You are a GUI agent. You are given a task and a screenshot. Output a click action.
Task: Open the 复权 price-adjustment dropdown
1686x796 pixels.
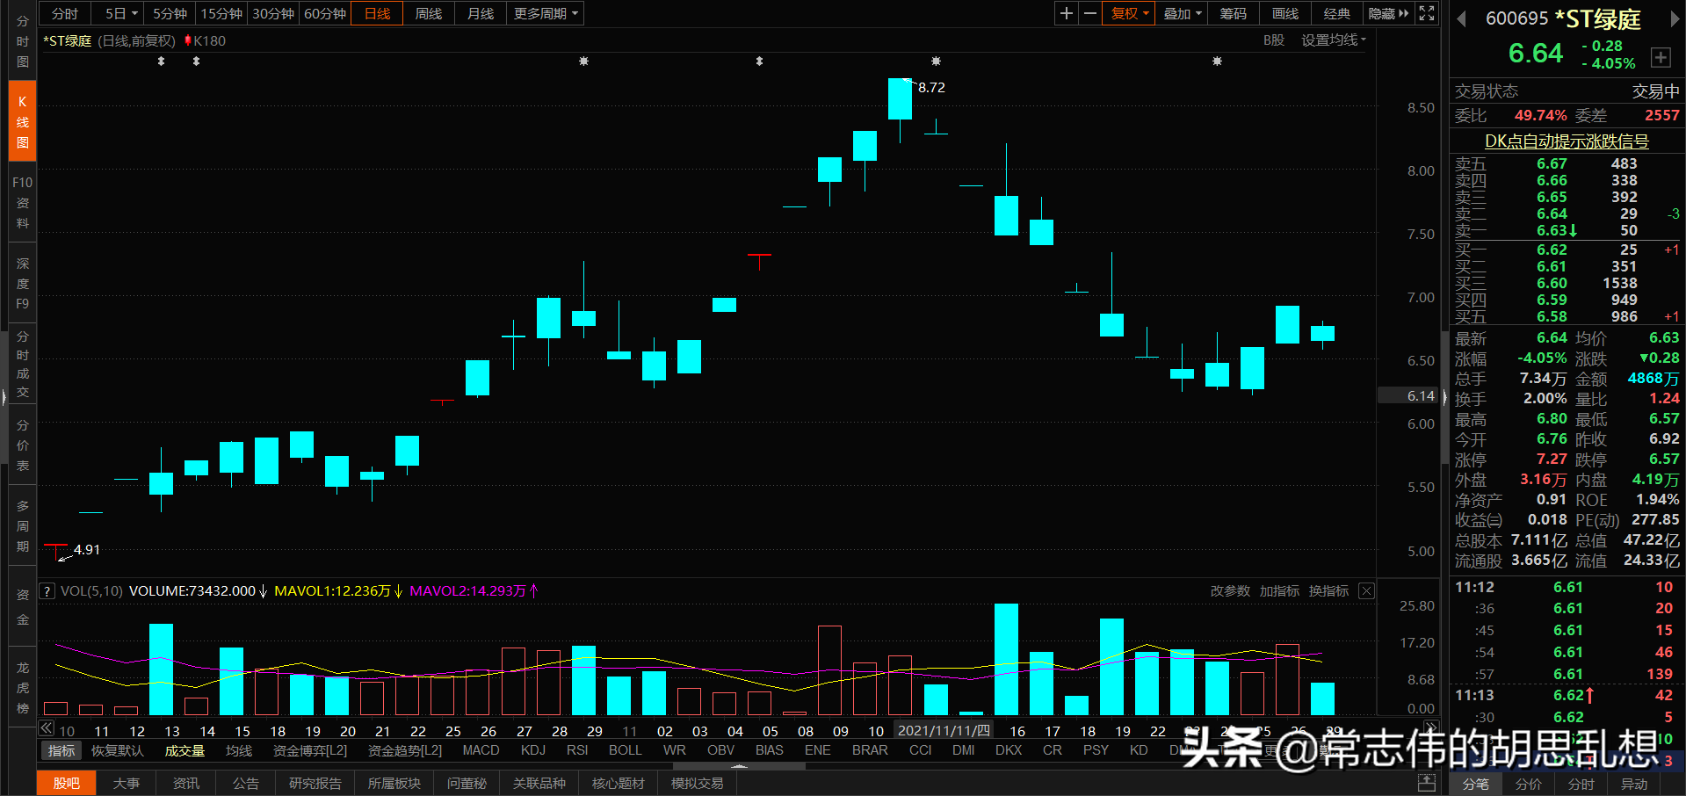(1128, 13)
